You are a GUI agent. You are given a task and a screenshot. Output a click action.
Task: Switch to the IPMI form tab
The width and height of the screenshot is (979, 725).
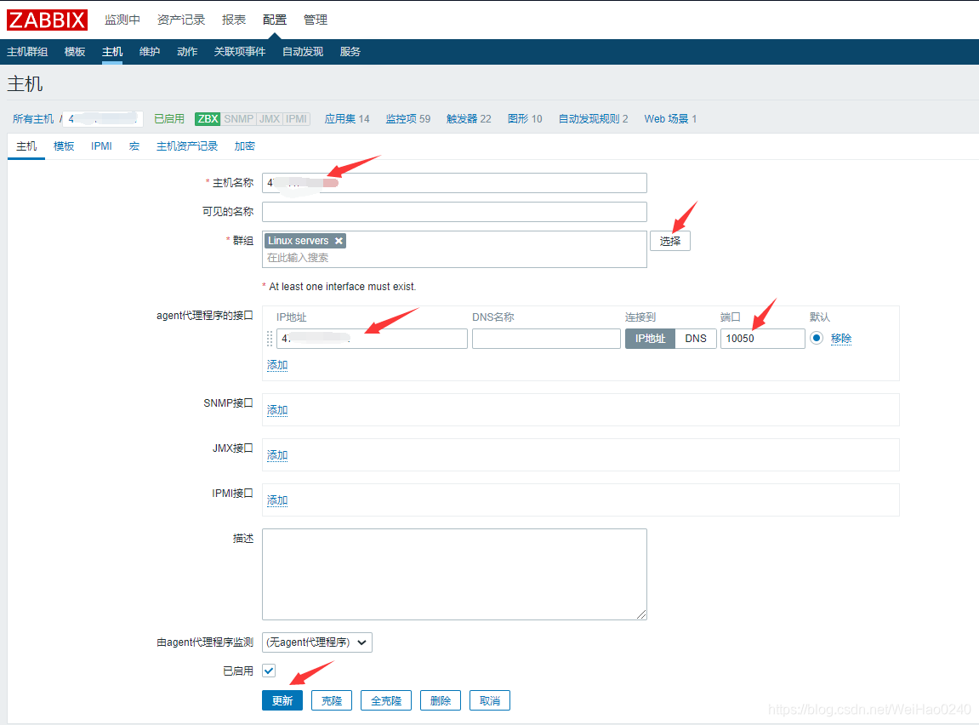pos(102,146)
